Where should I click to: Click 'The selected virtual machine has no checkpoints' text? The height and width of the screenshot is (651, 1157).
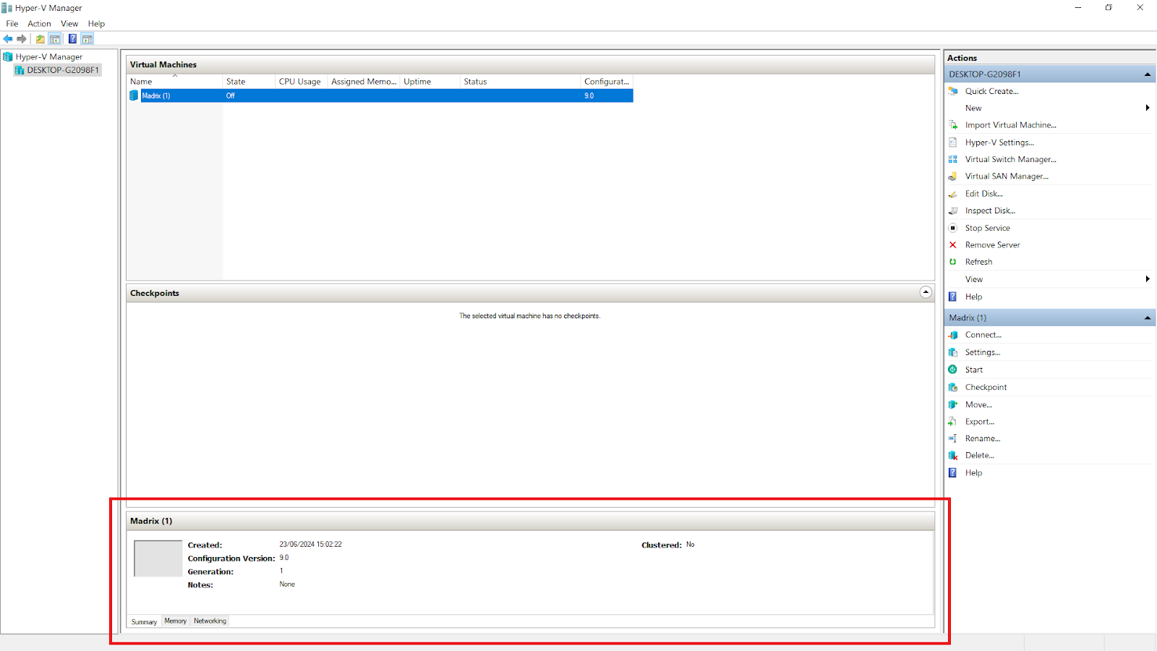pyautogui.click(x=530, y=316)
